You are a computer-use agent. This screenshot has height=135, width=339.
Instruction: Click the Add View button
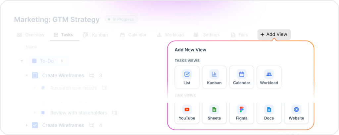(x=274, y=34)
